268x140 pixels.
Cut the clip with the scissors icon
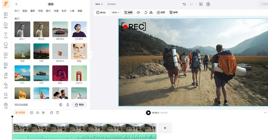(x=44, y=113)
